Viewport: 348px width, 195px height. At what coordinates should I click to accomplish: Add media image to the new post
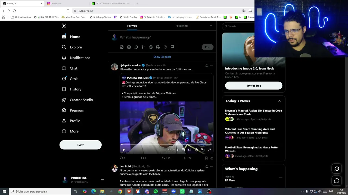[x=122, y=47]
